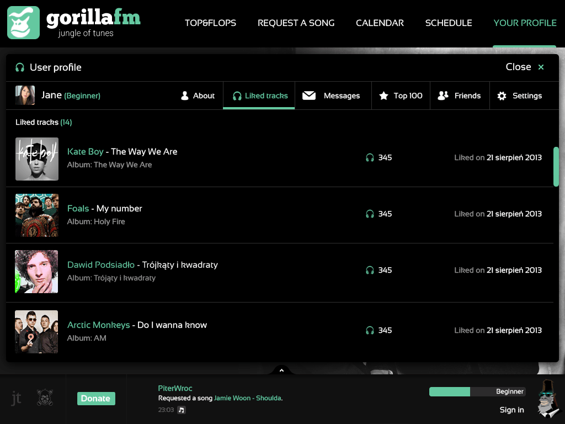
Task: Click headphones play-count icon for Kate Boy track
Action: (370, 157)
